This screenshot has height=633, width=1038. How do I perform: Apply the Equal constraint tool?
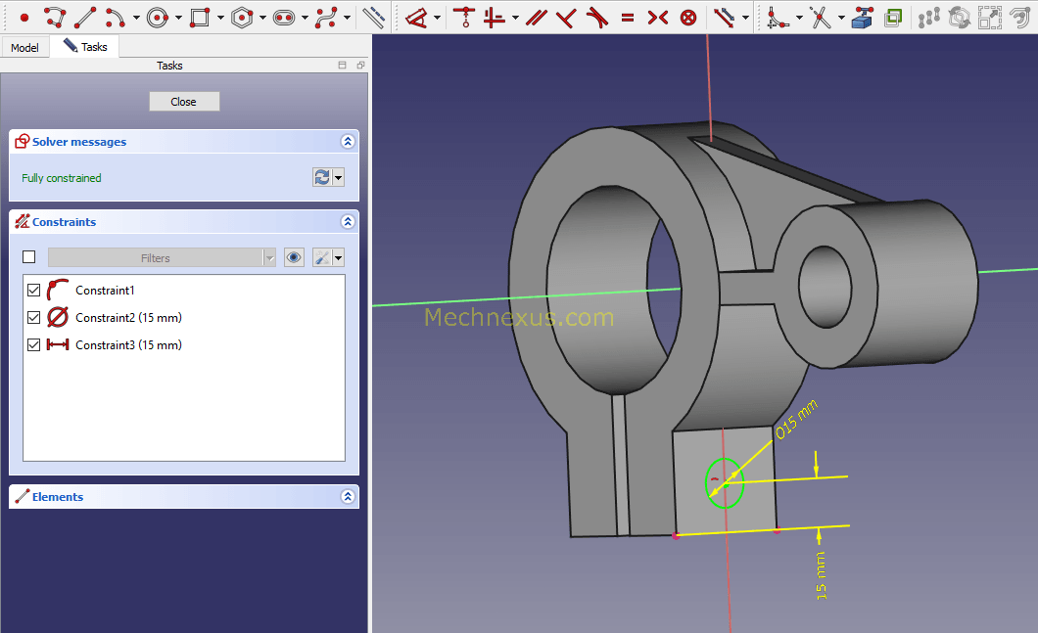627,17
